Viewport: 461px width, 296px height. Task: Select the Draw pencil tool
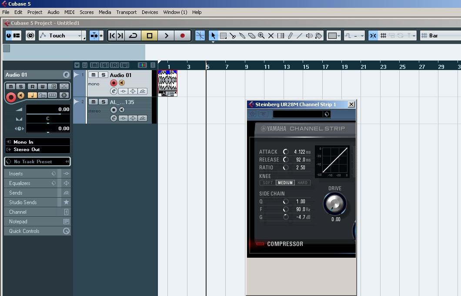290,36
